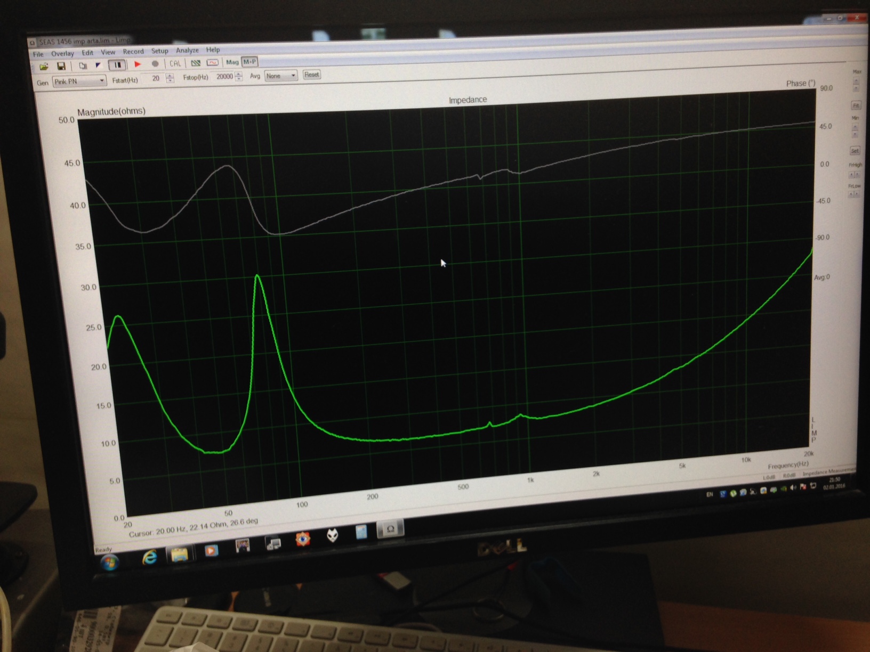The height and width of the screenshot is (652, 870).
Task: Click the 50.0 magnitude axis value
Action: [x=67, y=120]
